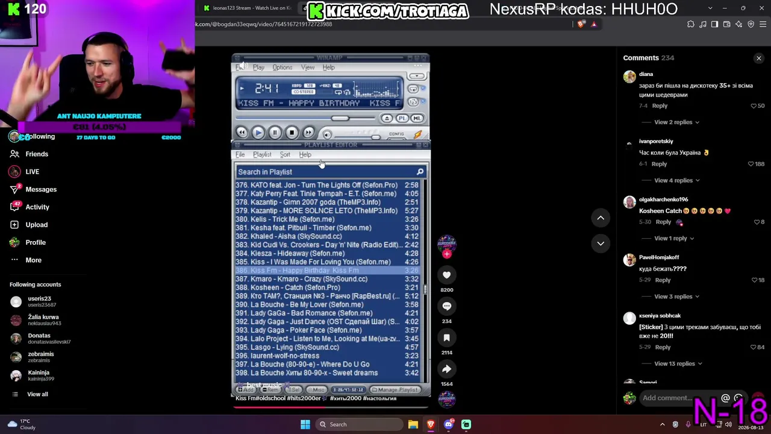Go to the previous video with up arrow
This screenshot has height=434, width=771.
pyautogui.click(x=601, y=218)
